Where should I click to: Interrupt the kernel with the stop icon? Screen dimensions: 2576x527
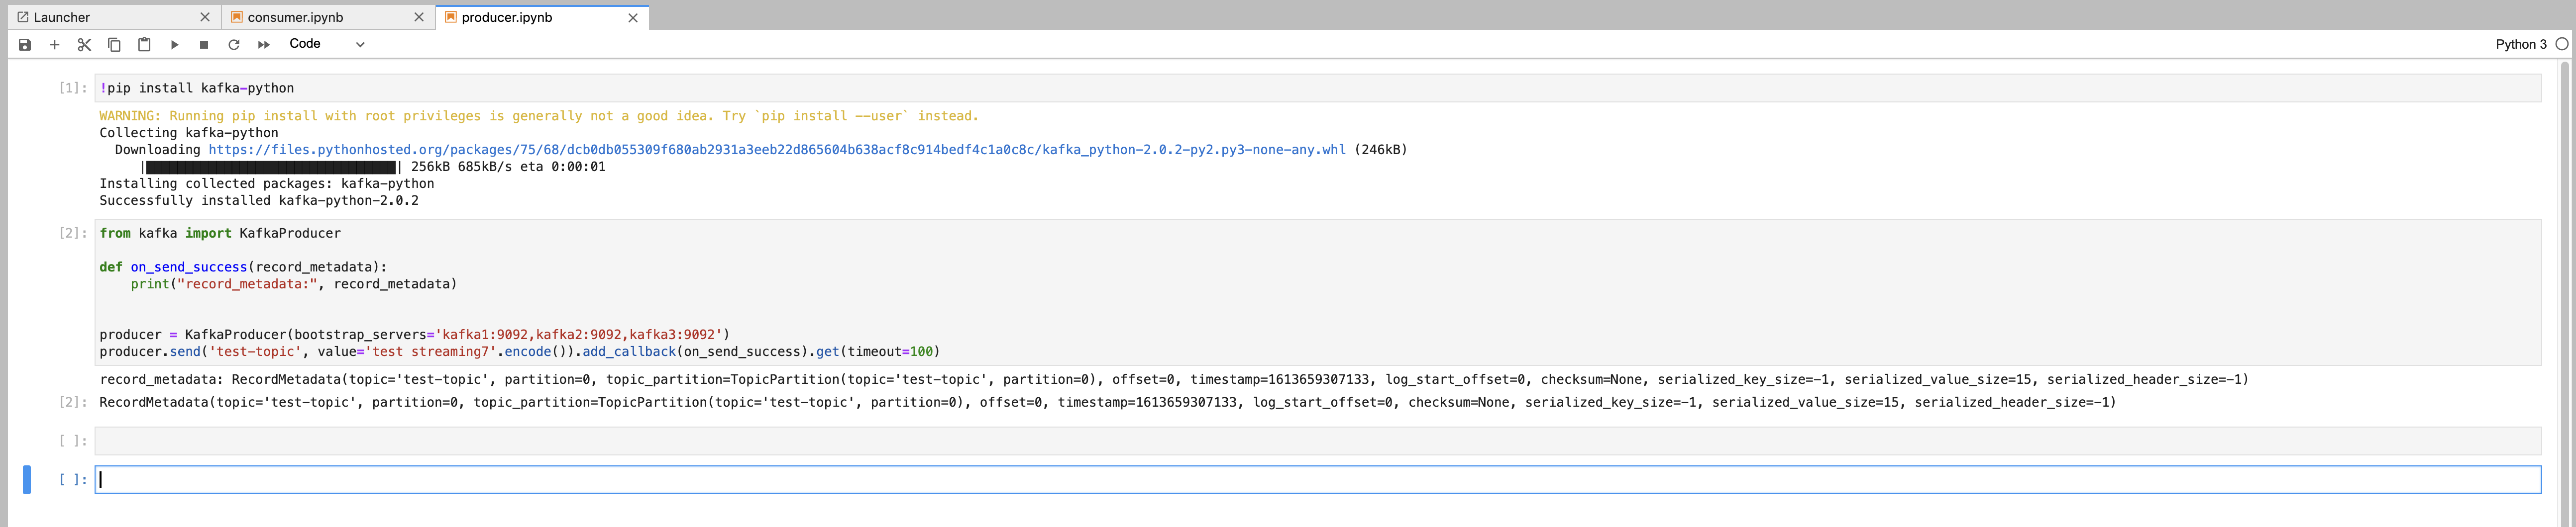coord(204,44)
